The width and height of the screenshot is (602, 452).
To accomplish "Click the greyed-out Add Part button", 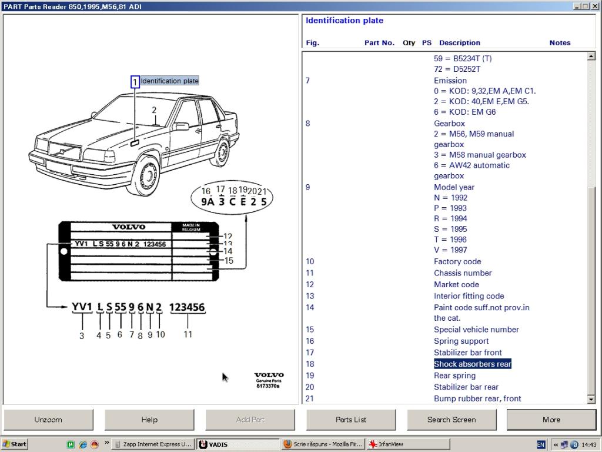I will pos(250,419).
